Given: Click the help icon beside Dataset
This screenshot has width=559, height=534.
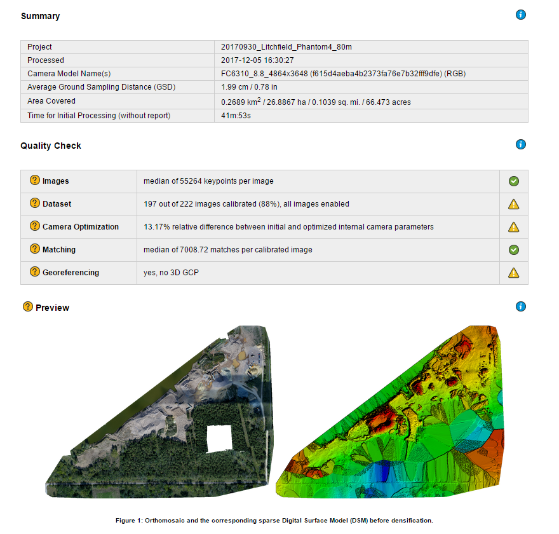Looking at the screenshot, I should [34, 203].
